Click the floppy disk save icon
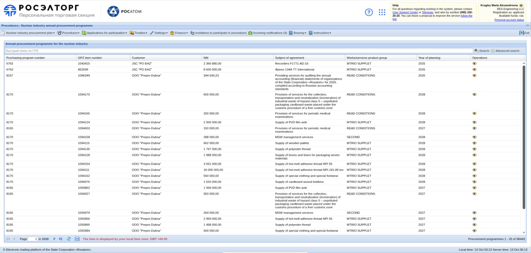Viewport: 531px width, 253px height. point(77,239)
